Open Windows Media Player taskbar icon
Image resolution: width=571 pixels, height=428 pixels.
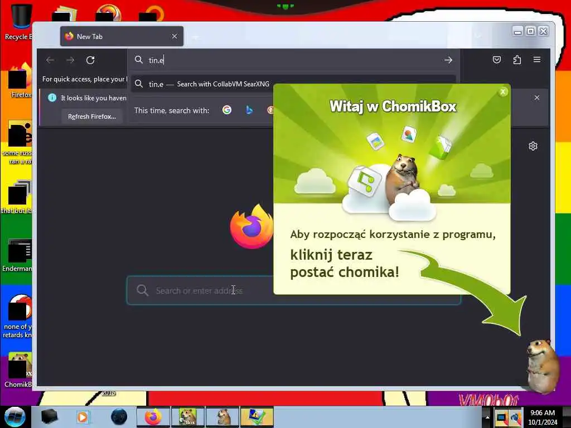(83, 417)
